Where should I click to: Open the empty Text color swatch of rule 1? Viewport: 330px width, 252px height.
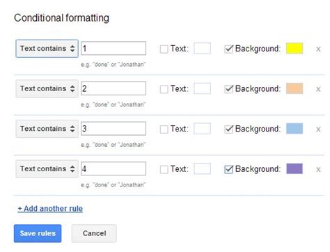click(x=202, y=48)
